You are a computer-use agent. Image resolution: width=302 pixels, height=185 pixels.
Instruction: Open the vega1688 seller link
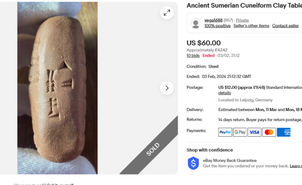pyautogui.click(x=213, y=20)
